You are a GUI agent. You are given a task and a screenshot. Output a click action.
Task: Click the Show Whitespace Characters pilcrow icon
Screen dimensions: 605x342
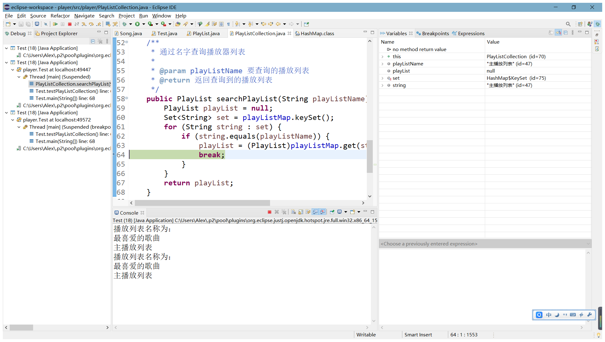[229, 24]
